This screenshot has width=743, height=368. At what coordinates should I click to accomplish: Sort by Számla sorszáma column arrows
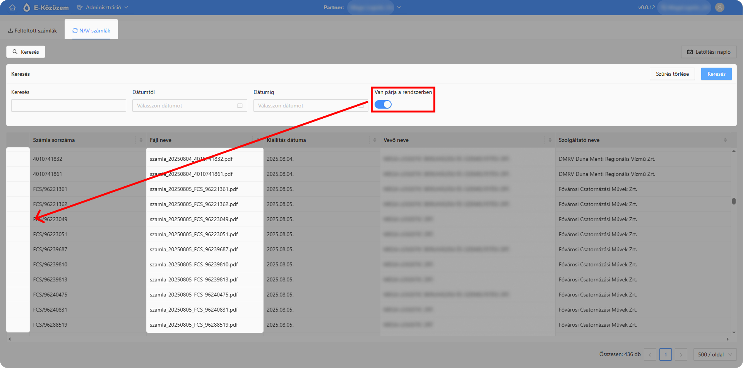click(x=141, y=140)
